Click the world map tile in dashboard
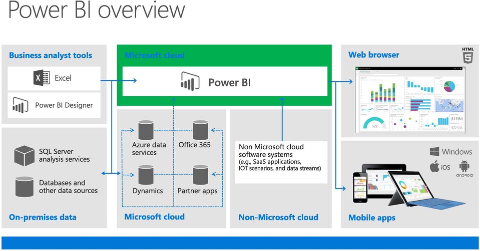 pyautogui.click(x=449, y=104)
